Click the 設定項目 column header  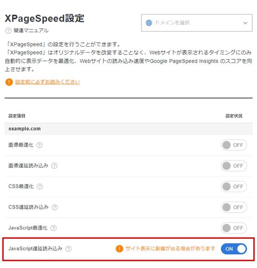(17, 116)
